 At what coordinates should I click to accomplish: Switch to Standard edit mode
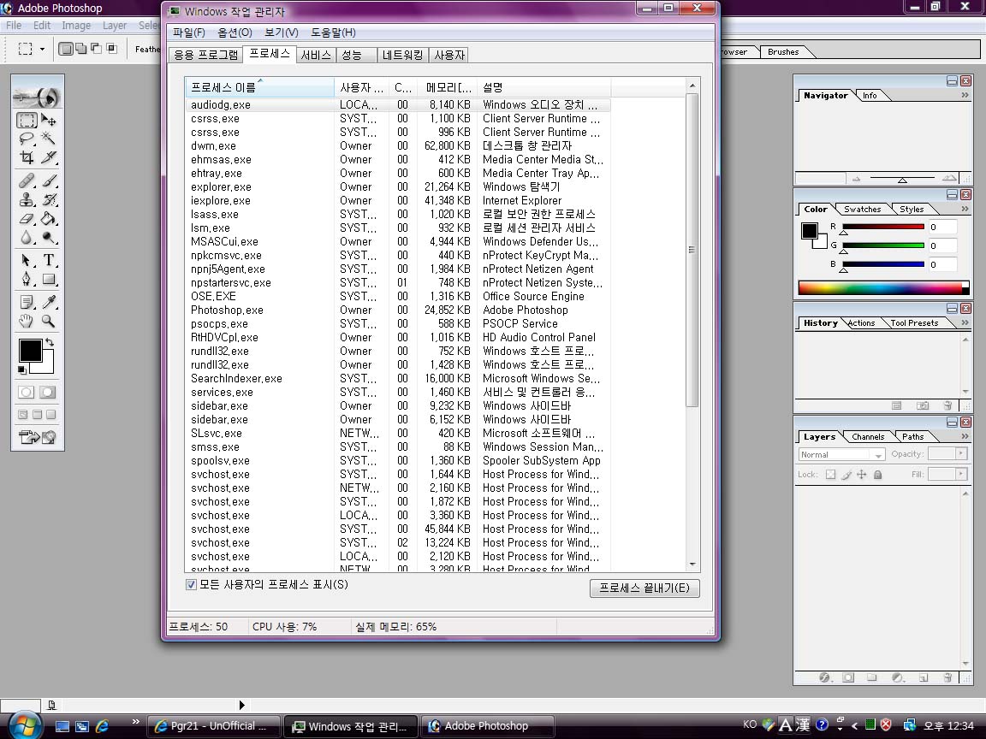coord(27,392)
